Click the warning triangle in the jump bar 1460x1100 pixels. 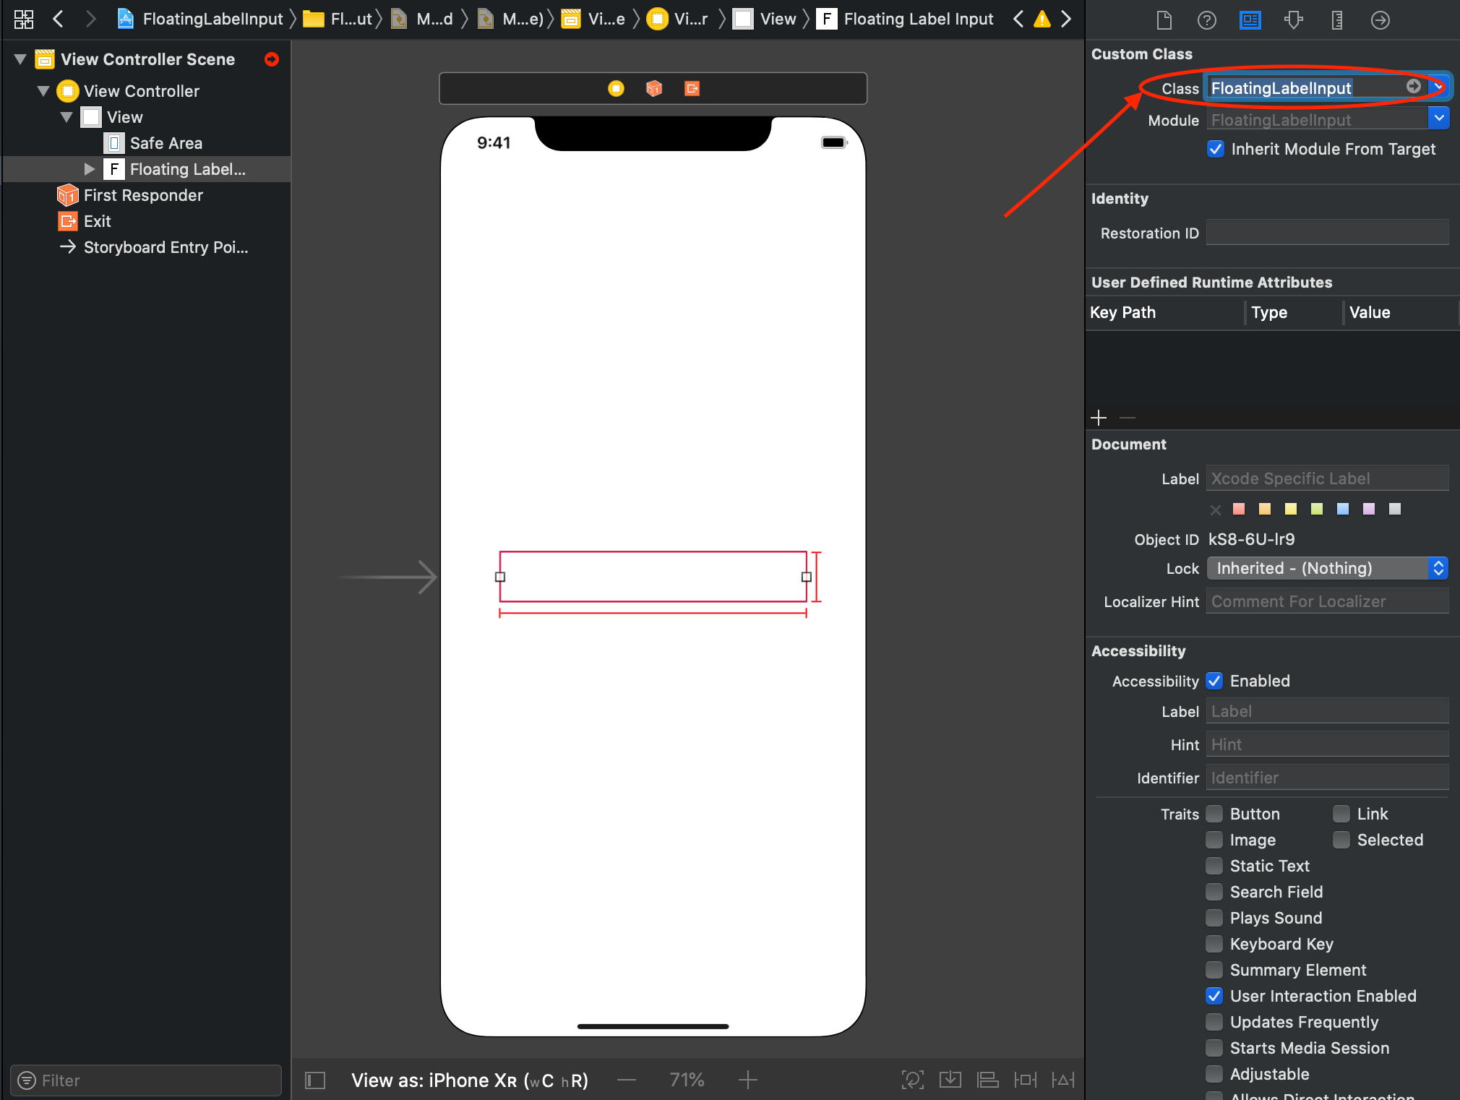[1042, 20]
